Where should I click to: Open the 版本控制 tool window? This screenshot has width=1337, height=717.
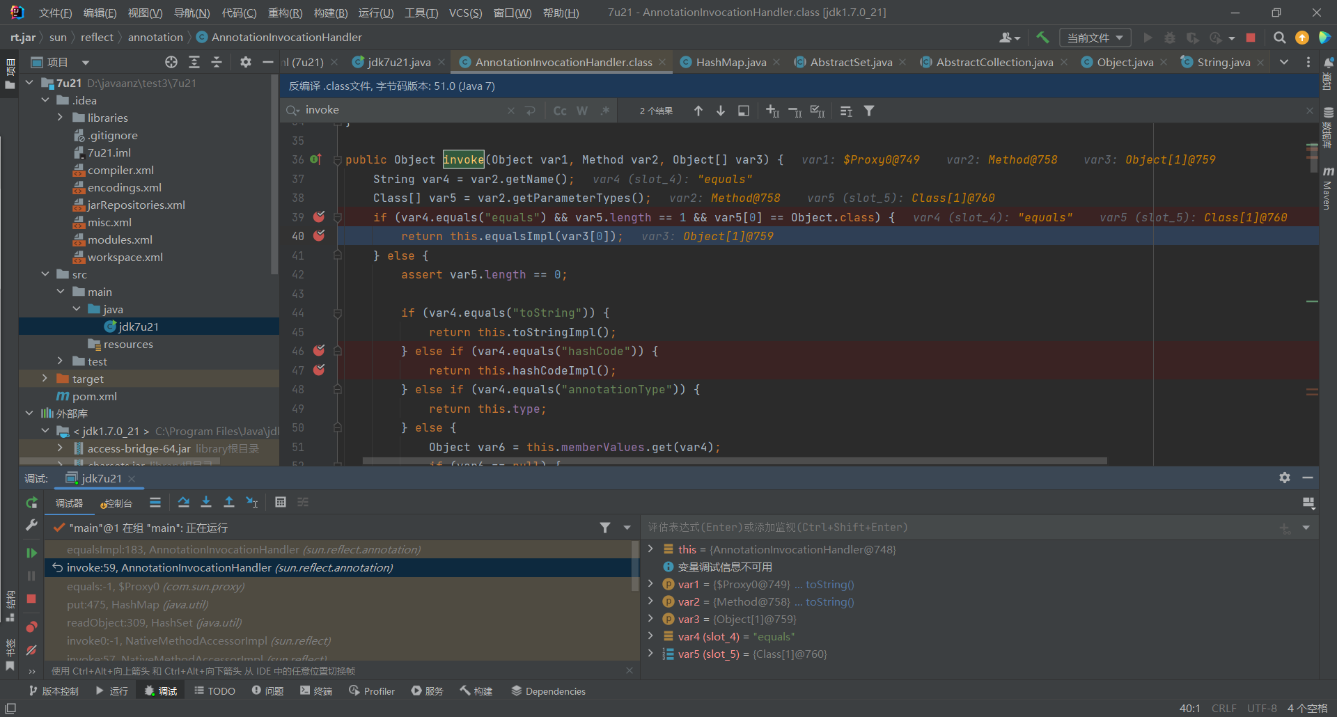tap(54, 691)
